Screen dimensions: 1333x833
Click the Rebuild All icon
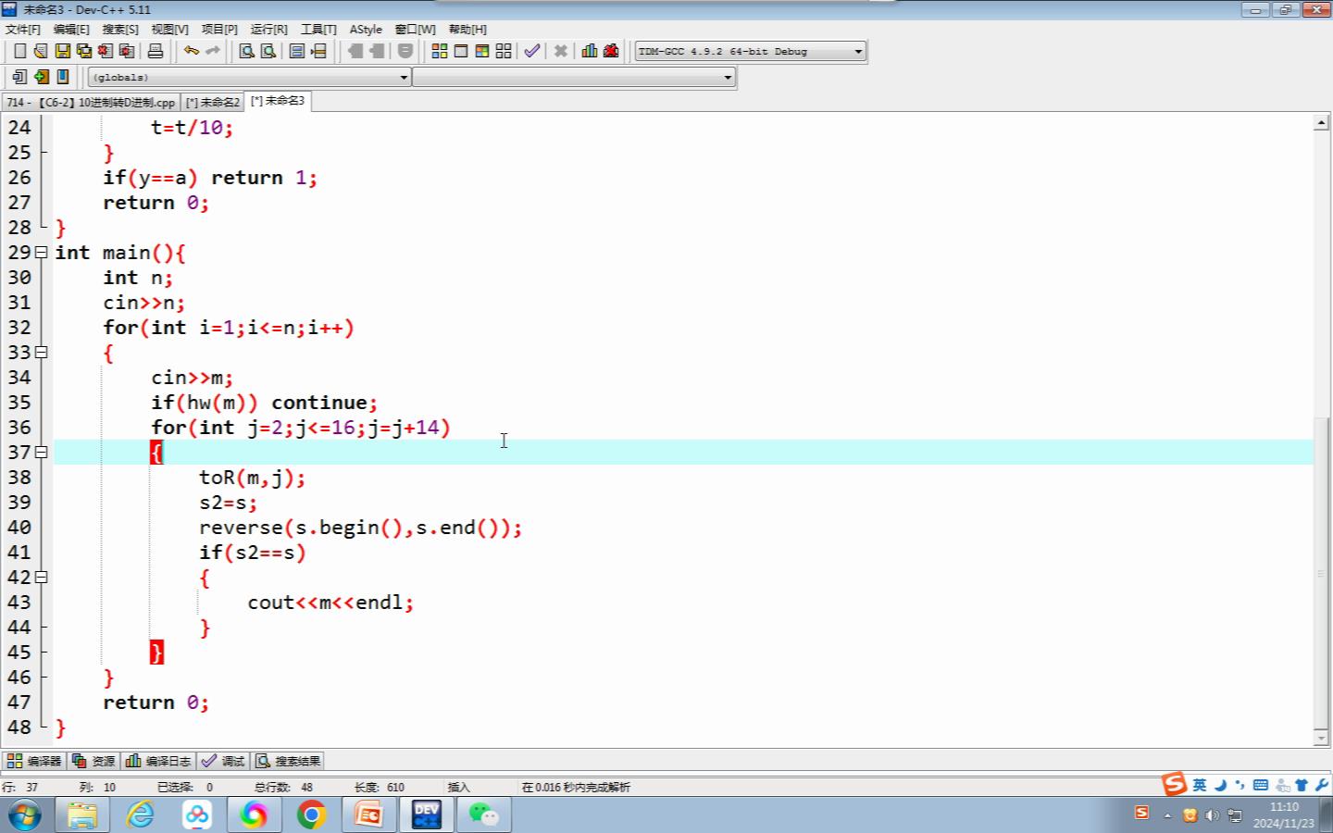click(x=504, y=51)
